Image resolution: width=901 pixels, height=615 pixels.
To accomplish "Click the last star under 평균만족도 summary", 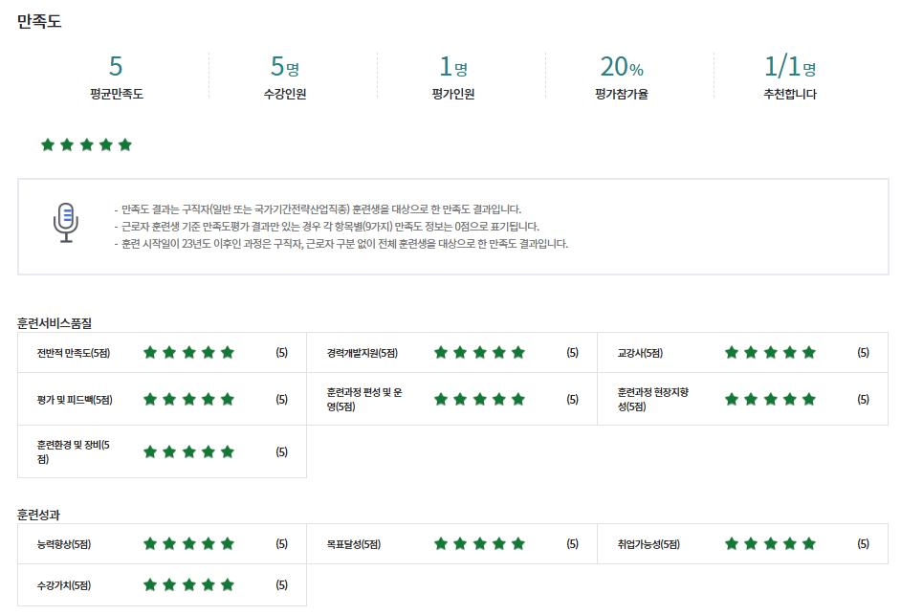I will pyautogui.click(x=125, y=145).
